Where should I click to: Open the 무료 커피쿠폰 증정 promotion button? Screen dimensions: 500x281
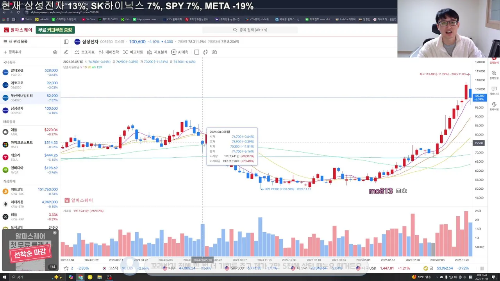pyautogui.click(x=55, y=30)
